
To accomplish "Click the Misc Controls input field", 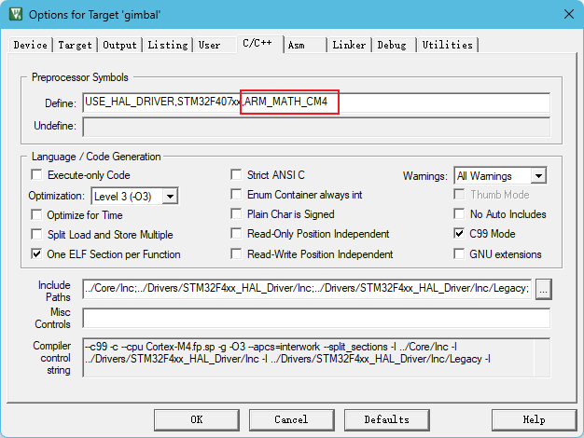I will (316, 318).
